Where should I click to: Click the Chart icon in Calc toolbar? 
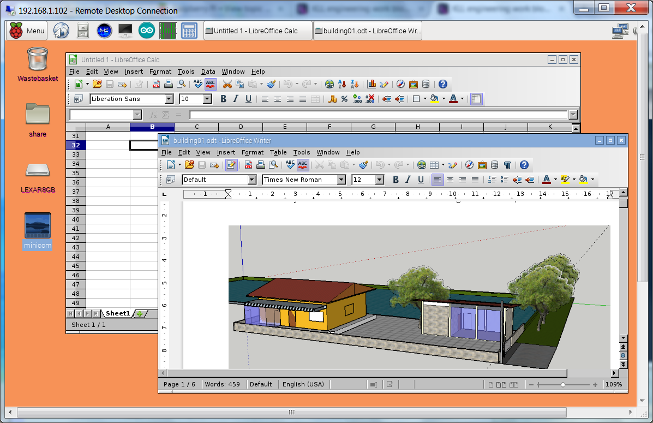tap(372, 84)
